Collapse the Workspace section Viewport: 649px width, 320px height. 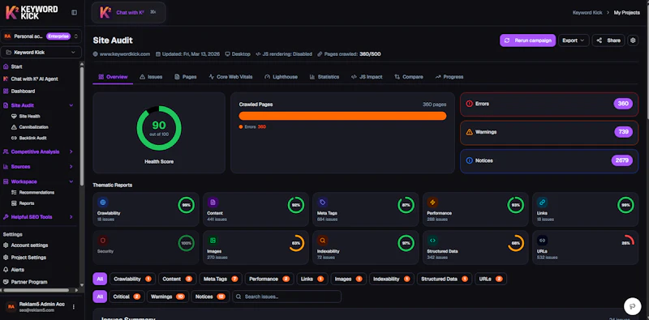coord(71,181)
